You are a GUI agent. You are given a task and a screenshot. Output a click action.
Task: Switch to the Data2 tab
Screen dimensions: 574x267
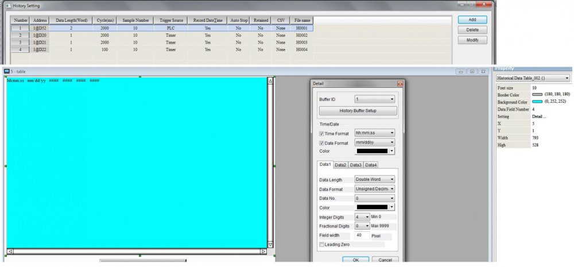tap(340, 165)
